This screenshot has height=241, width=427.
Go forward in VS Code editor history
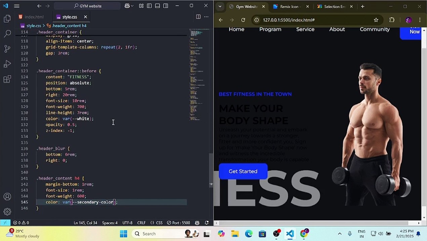point(47,6)
